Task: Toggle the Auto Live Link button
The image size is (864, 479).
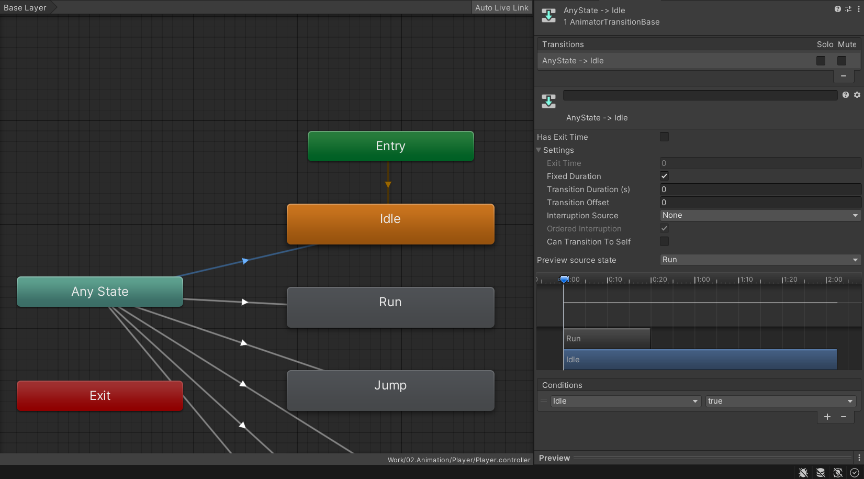Action: 502,7
